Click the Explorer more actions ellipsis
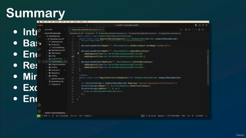Screen dimensions: 246x138 pos(65,30)
